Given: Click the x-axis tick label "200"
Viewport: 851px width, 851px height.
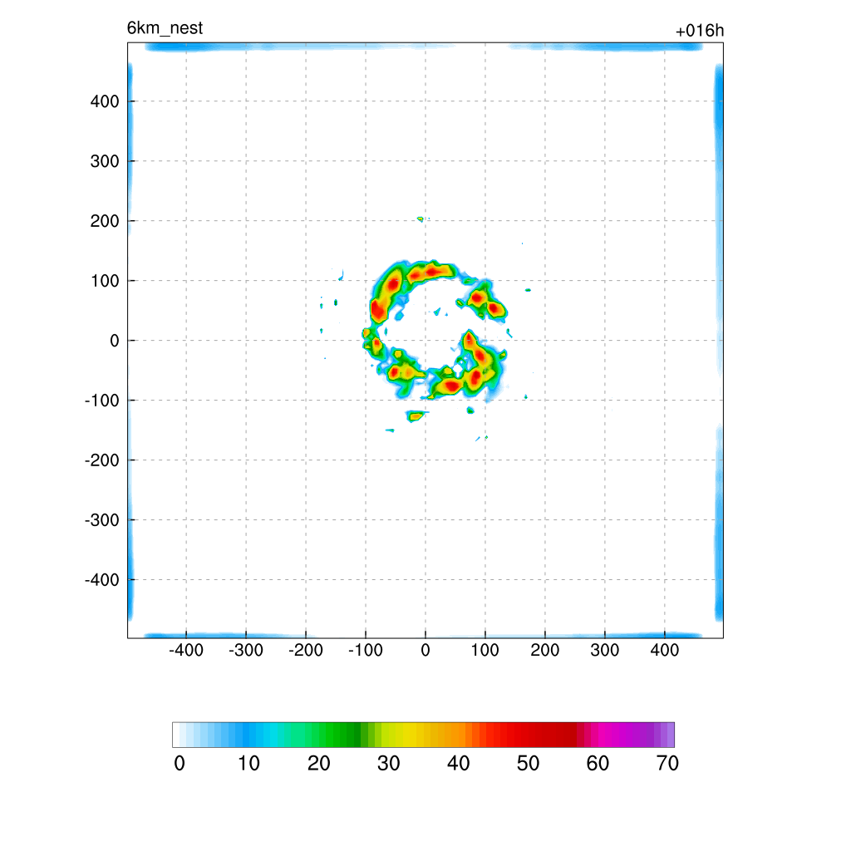Looking at the screenshot, I should point(545,650).
